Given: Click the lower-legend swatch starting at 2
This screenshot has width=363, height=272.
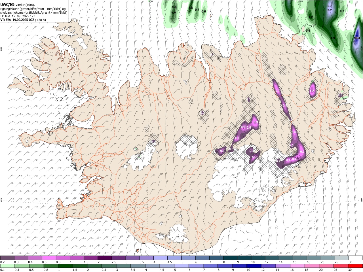Looking at the screenshot, I should 94,266.
